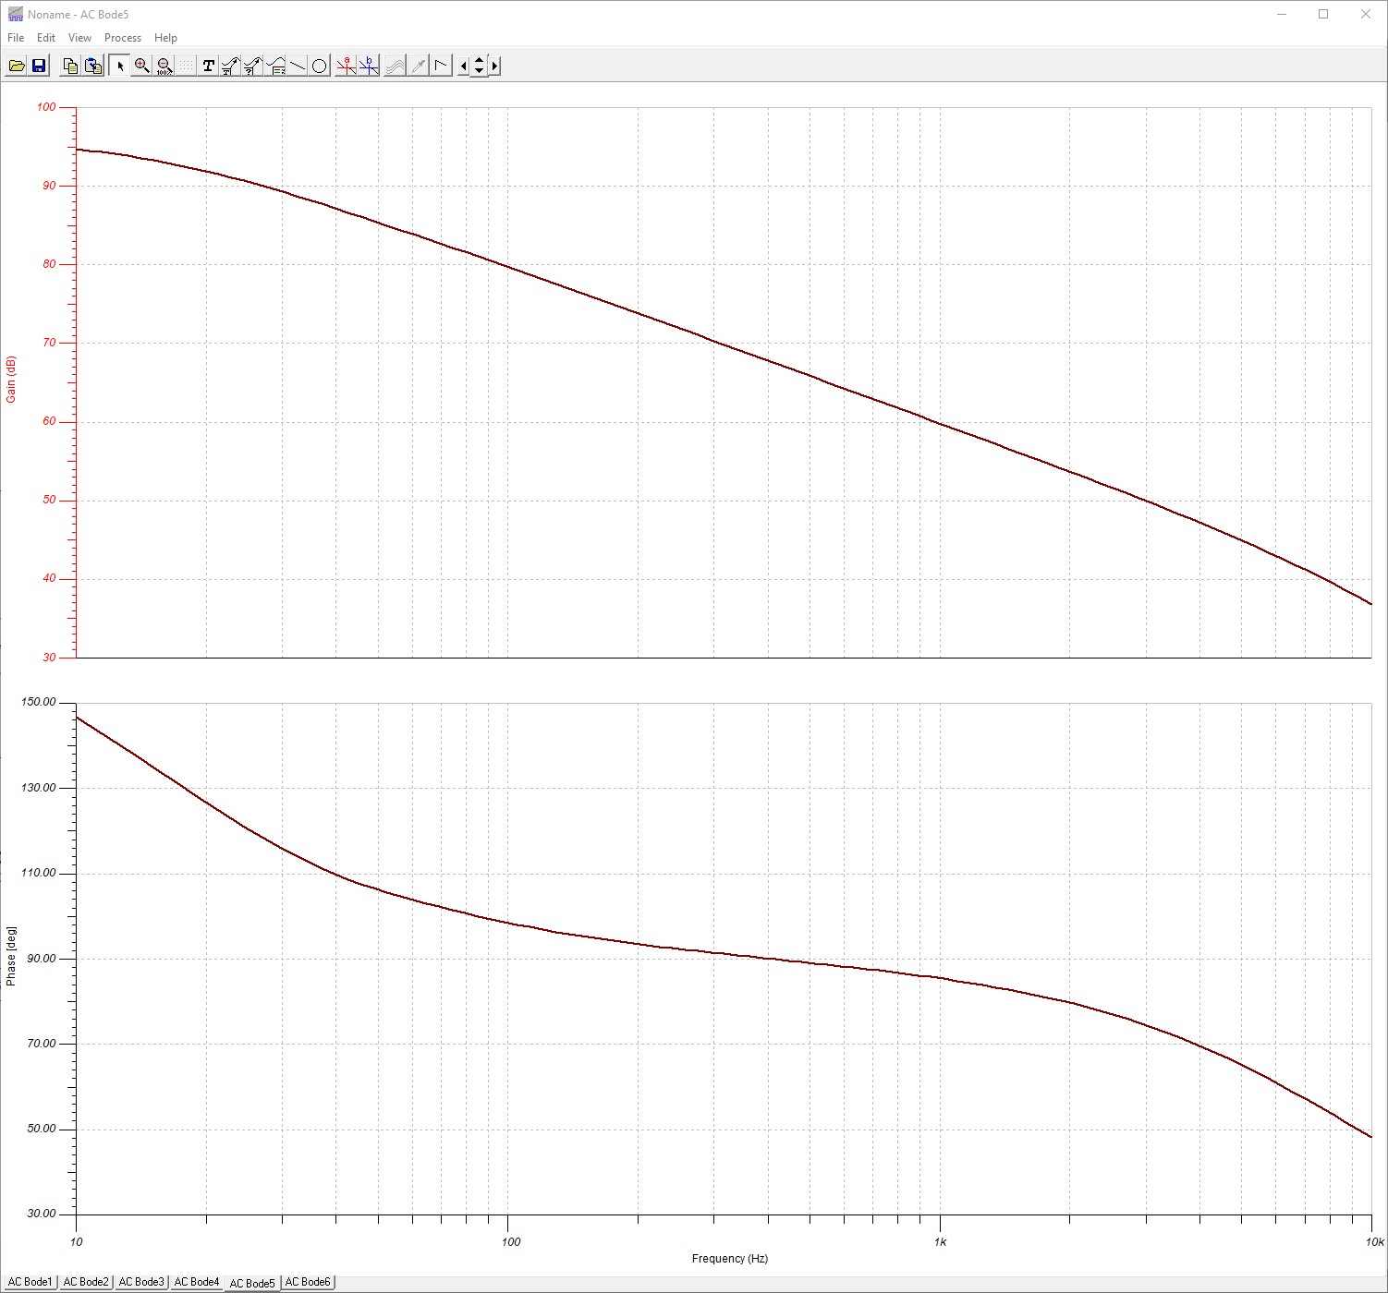Switch to the AC Bode4 tab
This screenshot has width=1388, height=1293.
click(197, 1282)
